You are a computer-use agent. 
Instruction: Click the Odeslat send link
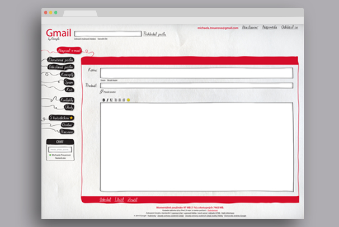(105, 199)
